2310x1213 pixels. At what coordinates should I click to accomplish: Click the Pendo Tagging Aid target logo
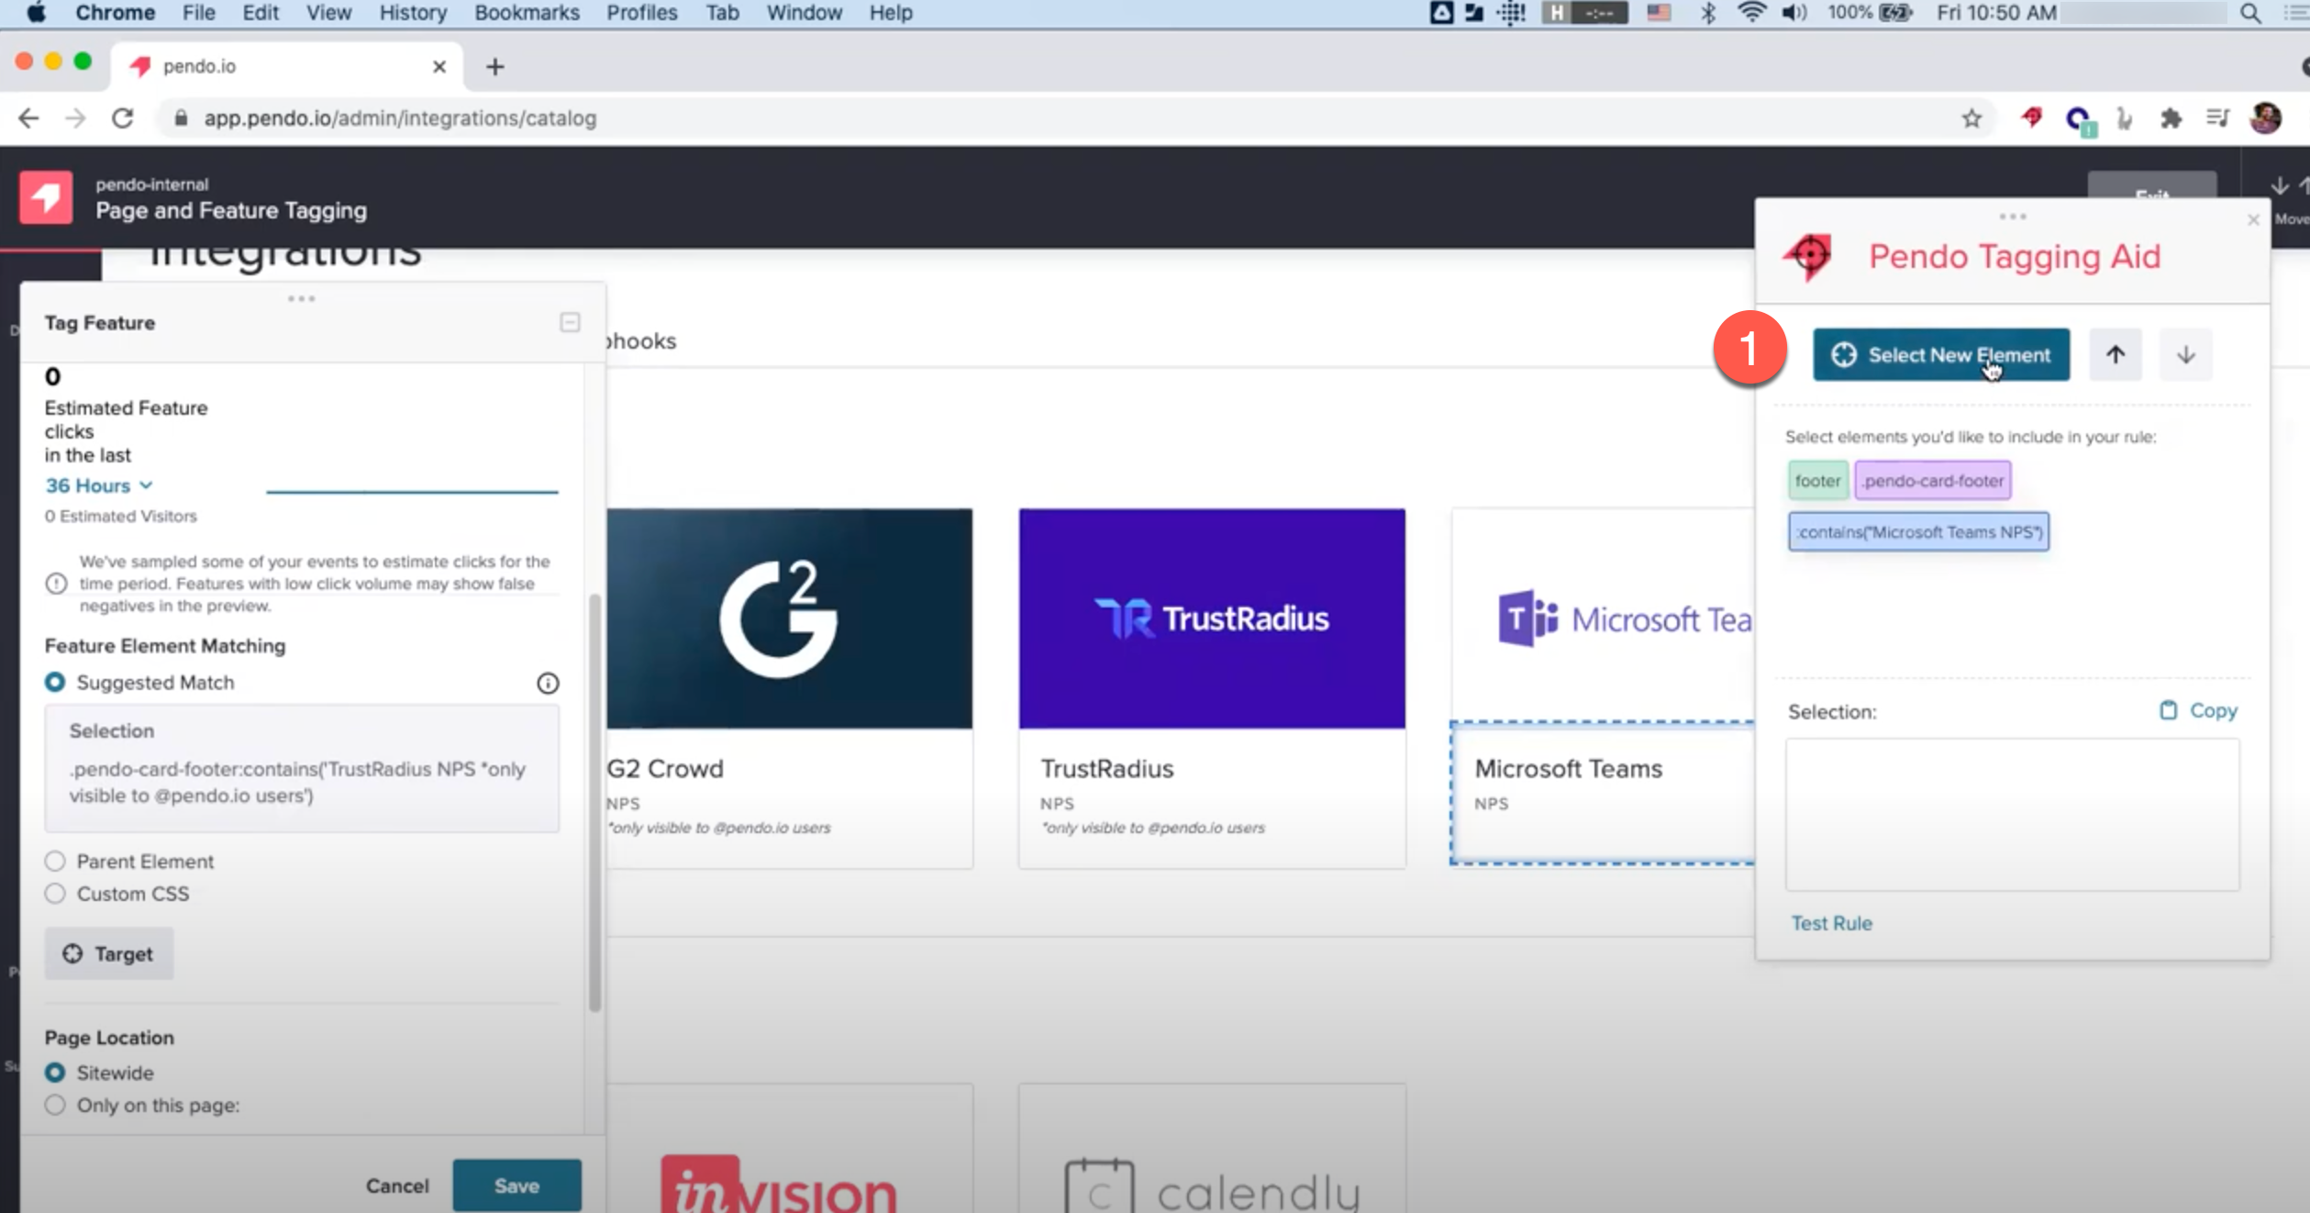(x=1808, y=257)
